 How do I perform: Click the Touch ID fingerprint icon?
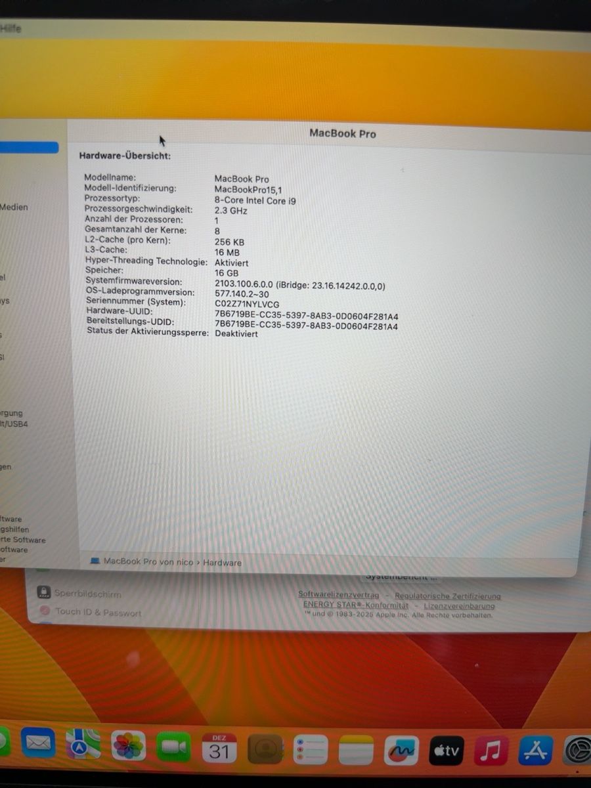point(45,611)
